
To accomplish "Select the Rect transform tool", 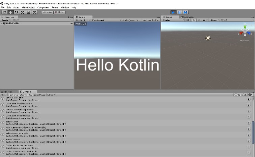I will coord(28,12).
